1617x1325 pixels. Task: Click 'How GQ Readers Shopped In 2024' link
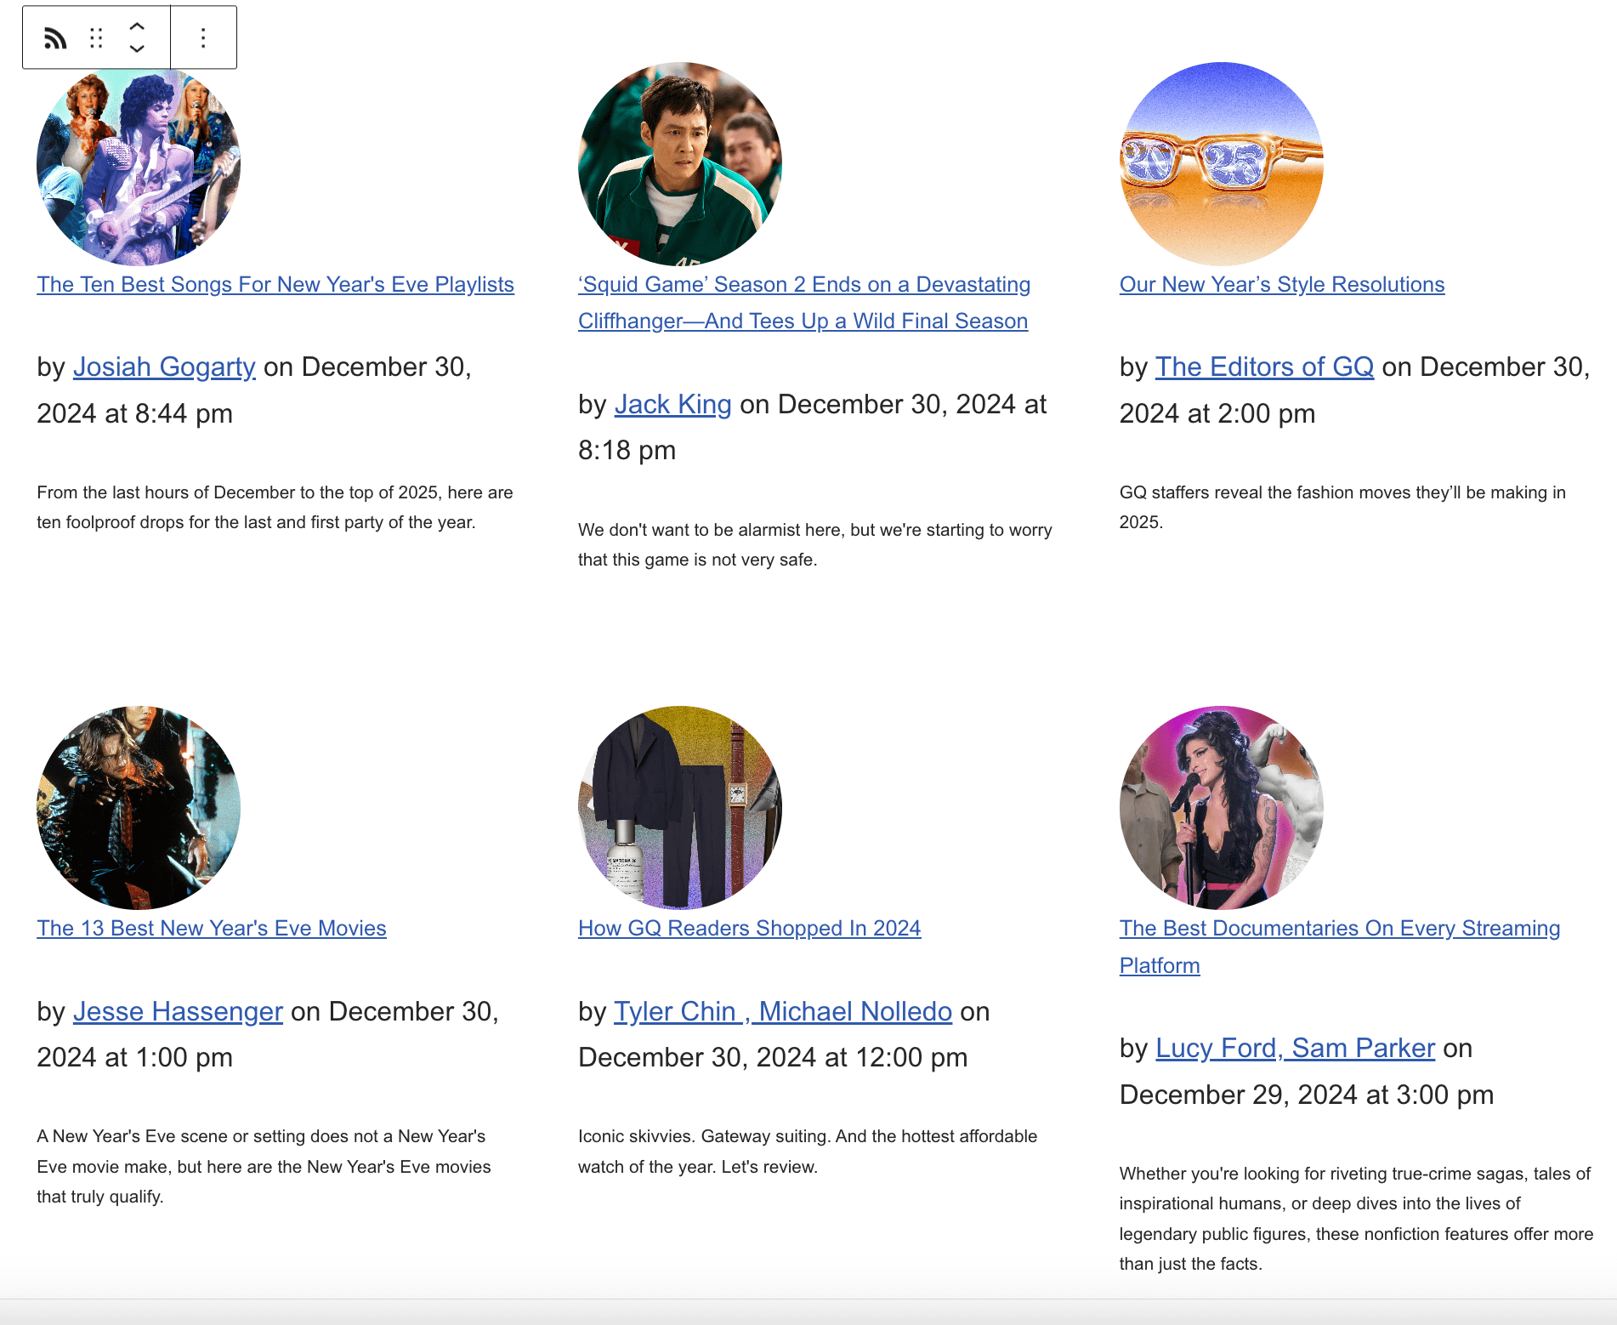(749, 928)
